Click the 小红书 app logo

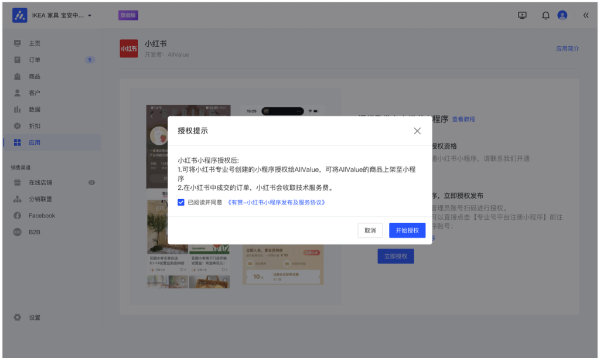[129, 49]
